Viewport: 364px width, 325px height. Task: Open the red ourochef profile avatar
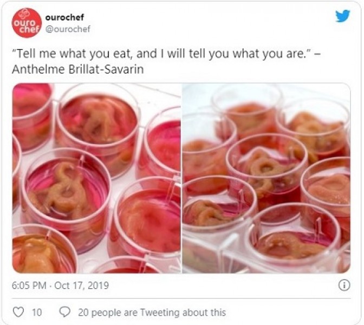click(27, 23)
